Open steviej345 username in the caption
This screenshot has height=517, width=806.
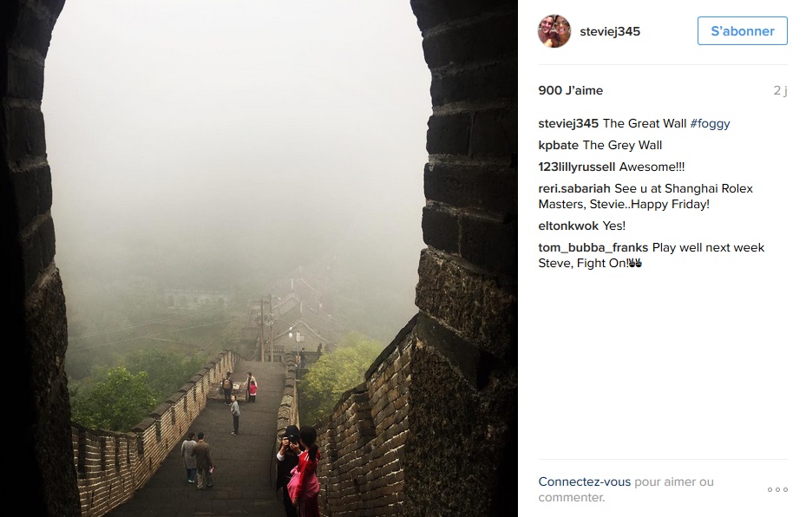(568, 124)
